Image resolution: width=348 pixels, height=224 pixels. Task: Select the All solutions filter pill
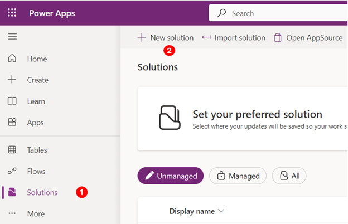tap(289, 176)
